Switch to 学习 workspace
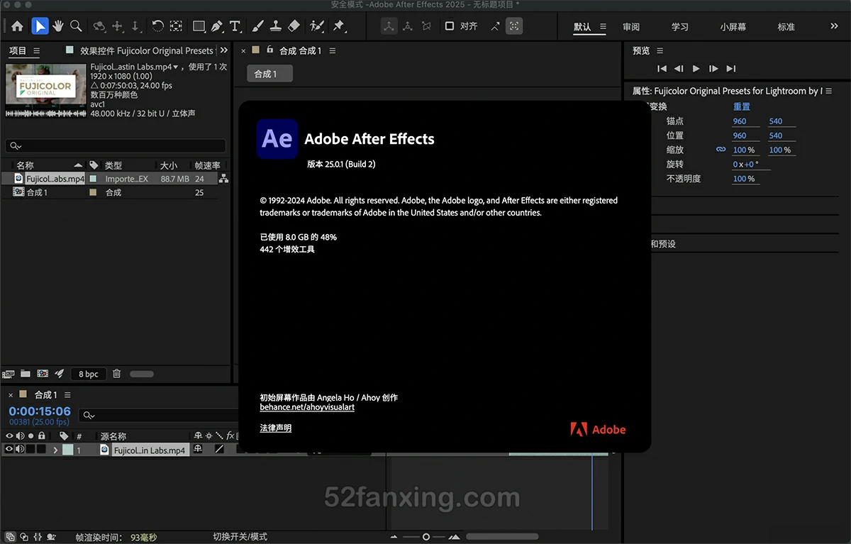 pos(680,27)
